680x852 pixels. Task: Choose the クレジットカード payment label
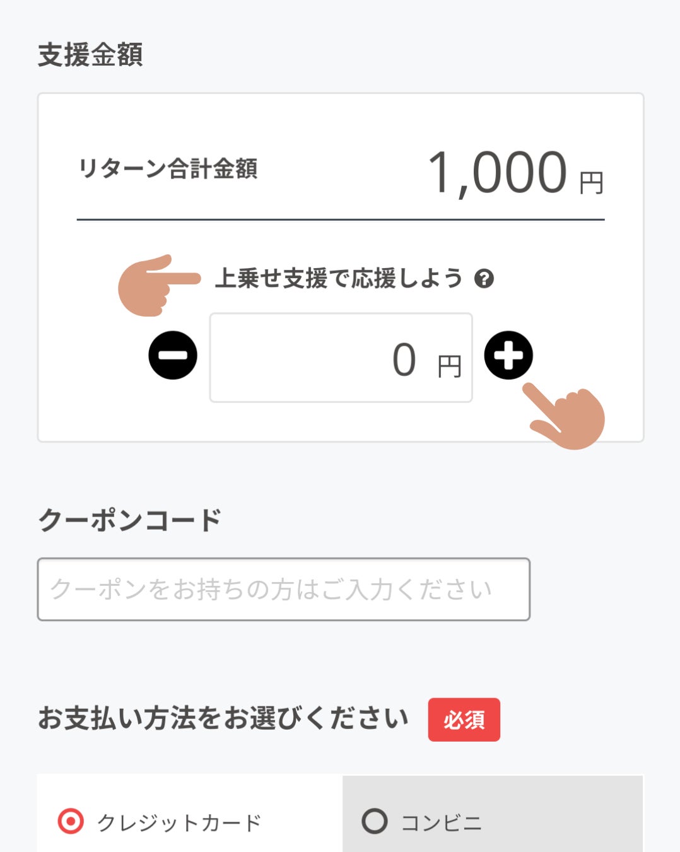point(179,823)
